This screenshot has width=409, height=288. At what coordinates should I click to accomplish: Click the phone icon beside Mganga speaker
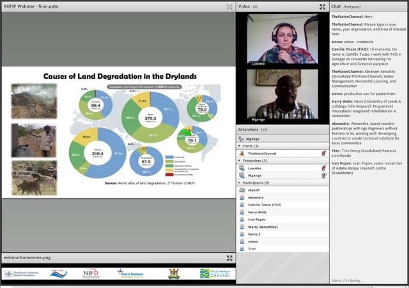[x=242, y=139]
